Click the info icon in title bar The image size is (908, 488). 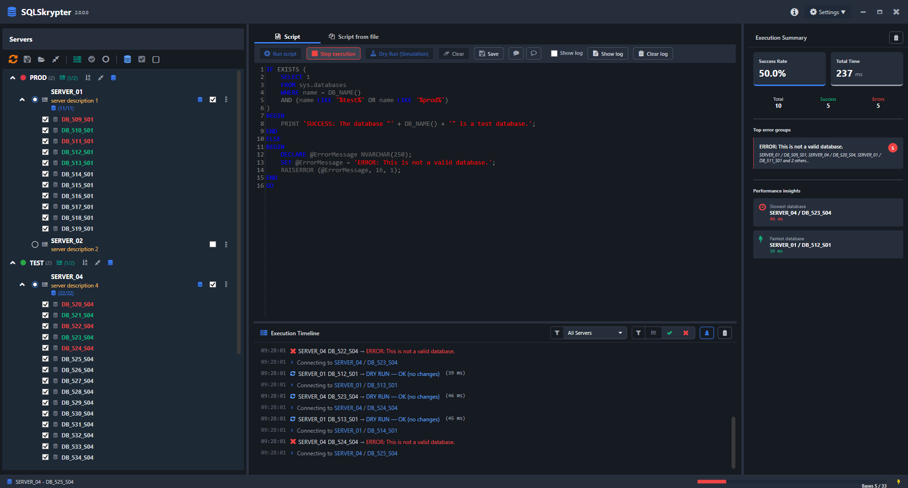(x=794, y=12)
